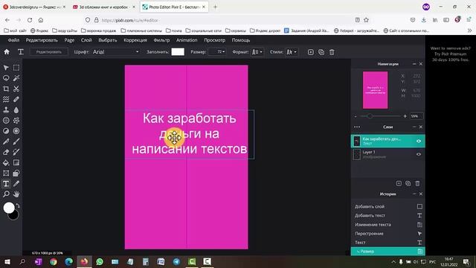The height and width of the screenshot is (268, 476).
Task: Select the Marquee selection tool
Action: click(16, 68)
